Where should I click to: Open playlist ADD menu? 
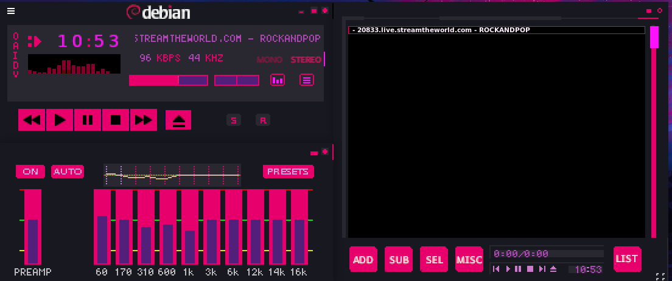[363, 259]
